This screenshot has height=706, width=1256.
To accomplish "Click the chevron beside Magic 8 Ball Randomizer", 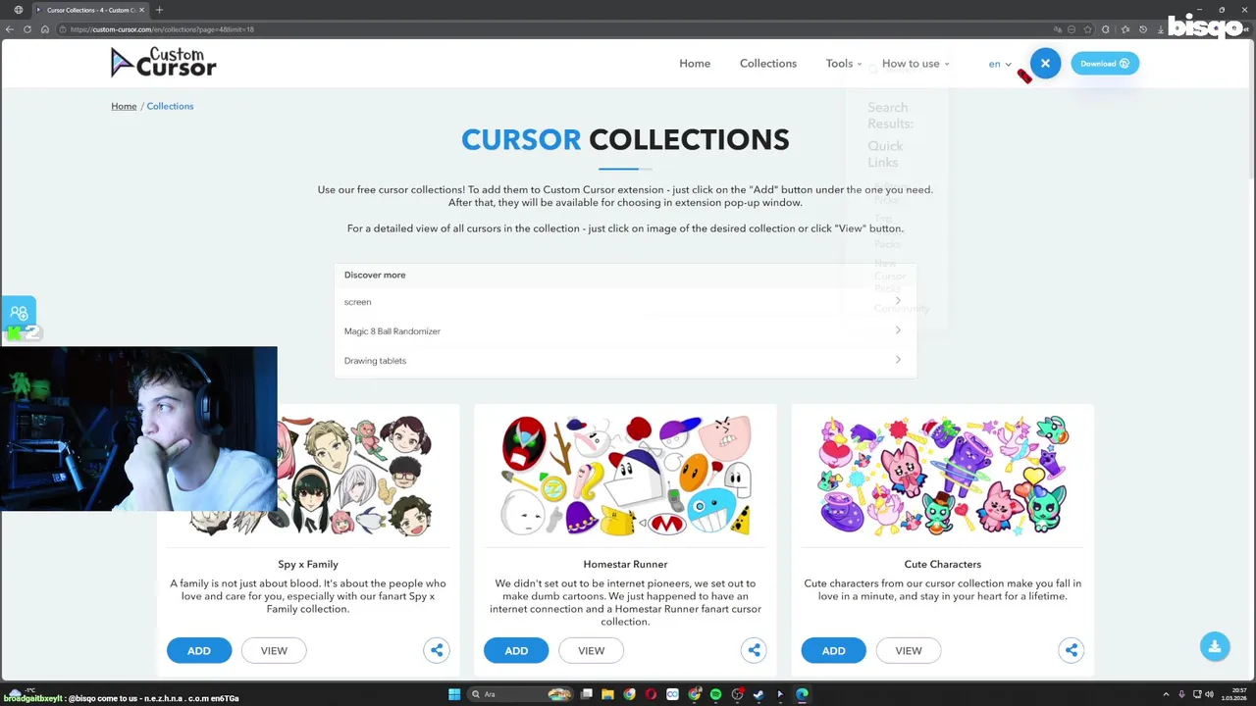I will 898,330.
